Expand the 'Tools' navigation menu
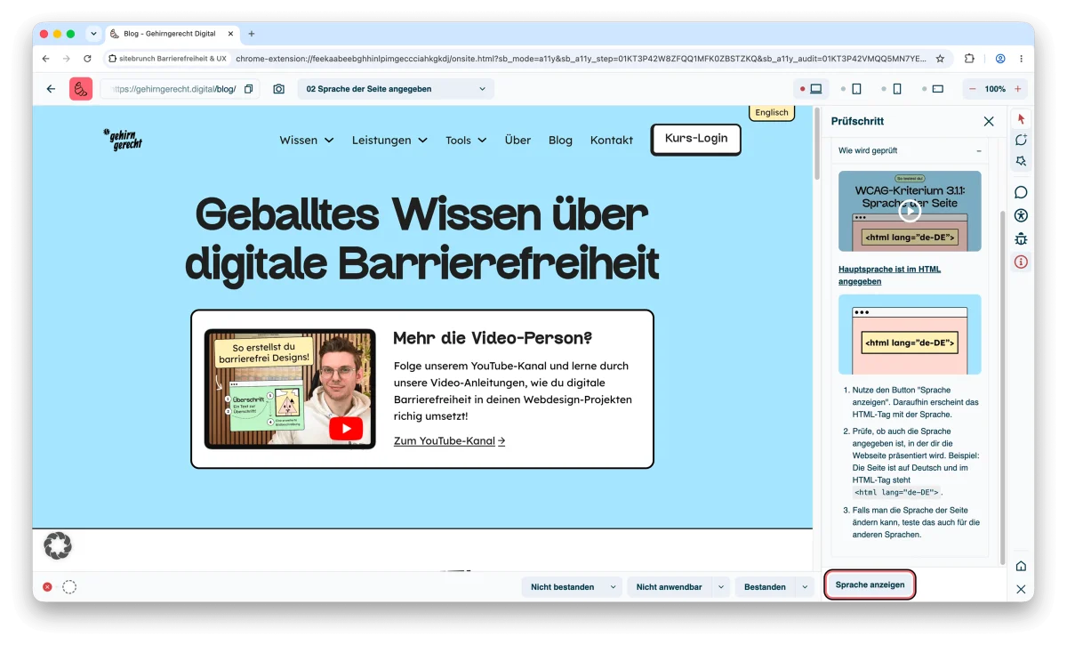 466,140
